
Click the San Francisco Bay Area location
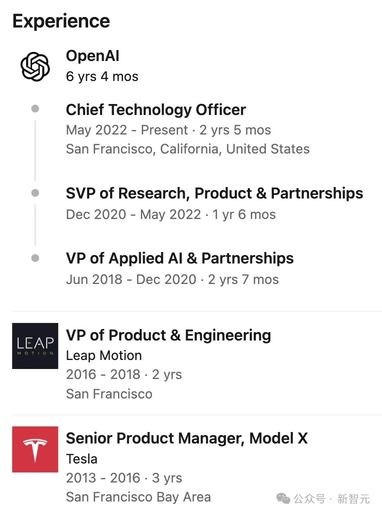(138, 497)
